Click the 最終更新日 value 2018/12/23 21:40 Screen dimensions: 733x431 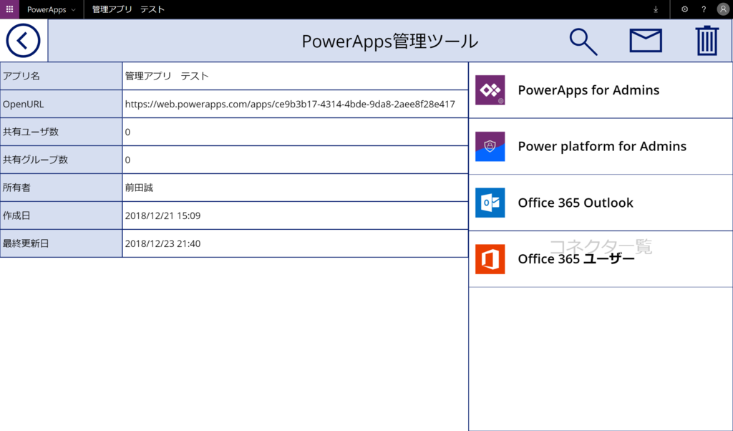tap(162, 243)
